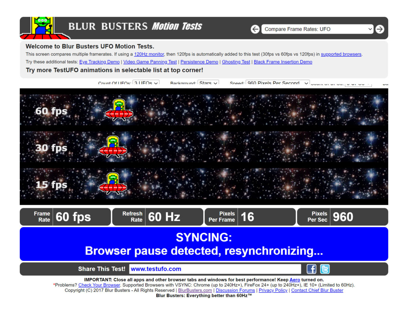
Task: Open the supported browsers link
Action: pos(341,54)
